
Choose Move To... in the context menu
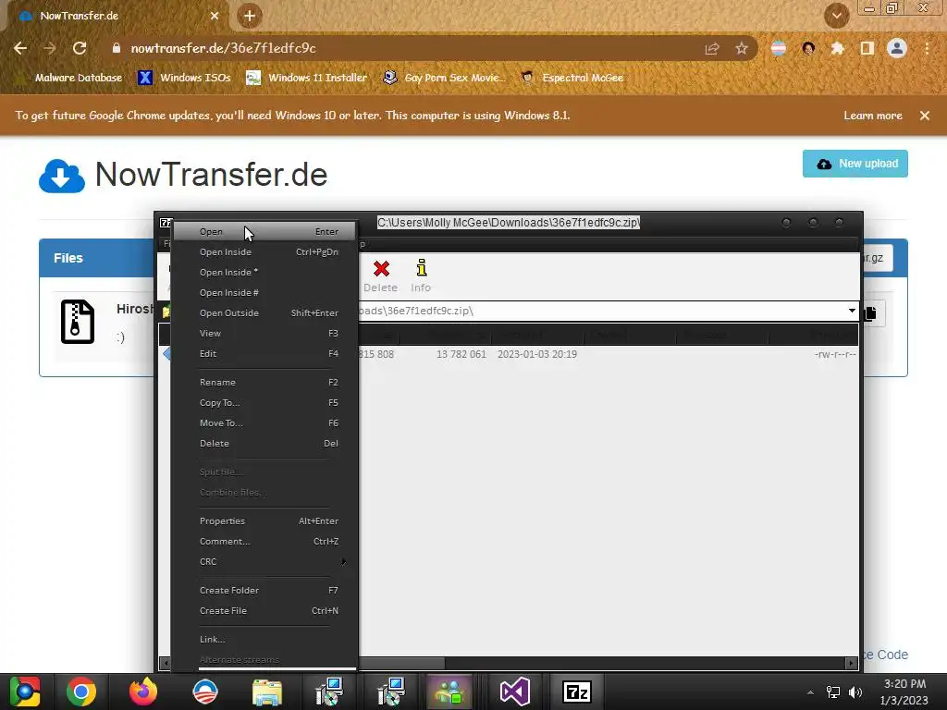264,422
